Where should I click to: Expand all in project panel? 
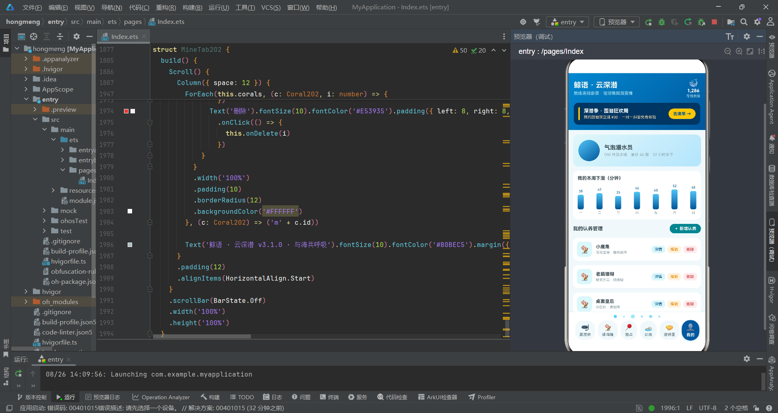point(47,36)
